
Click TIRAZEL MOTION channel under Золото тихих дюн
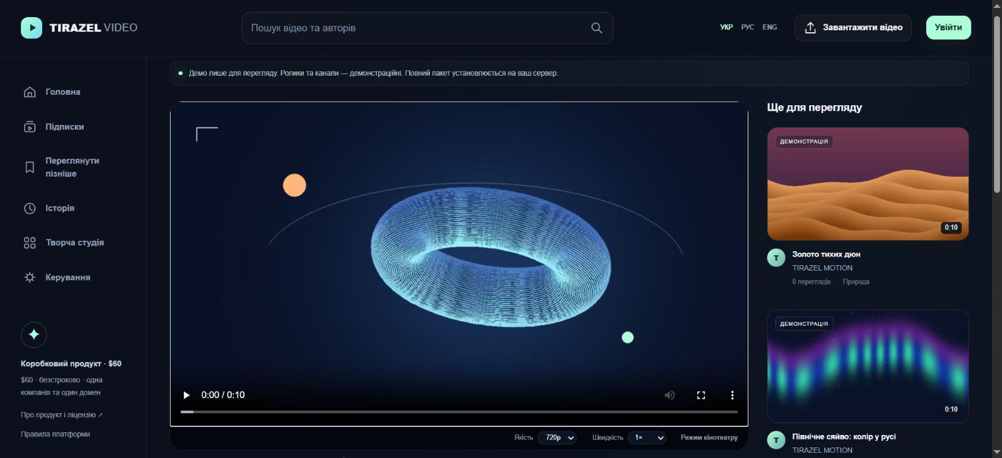click(x=822, y=268)
